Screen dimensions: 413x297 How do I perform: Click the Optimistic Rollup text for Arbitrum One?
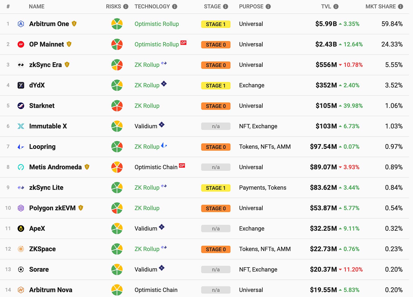157,24
